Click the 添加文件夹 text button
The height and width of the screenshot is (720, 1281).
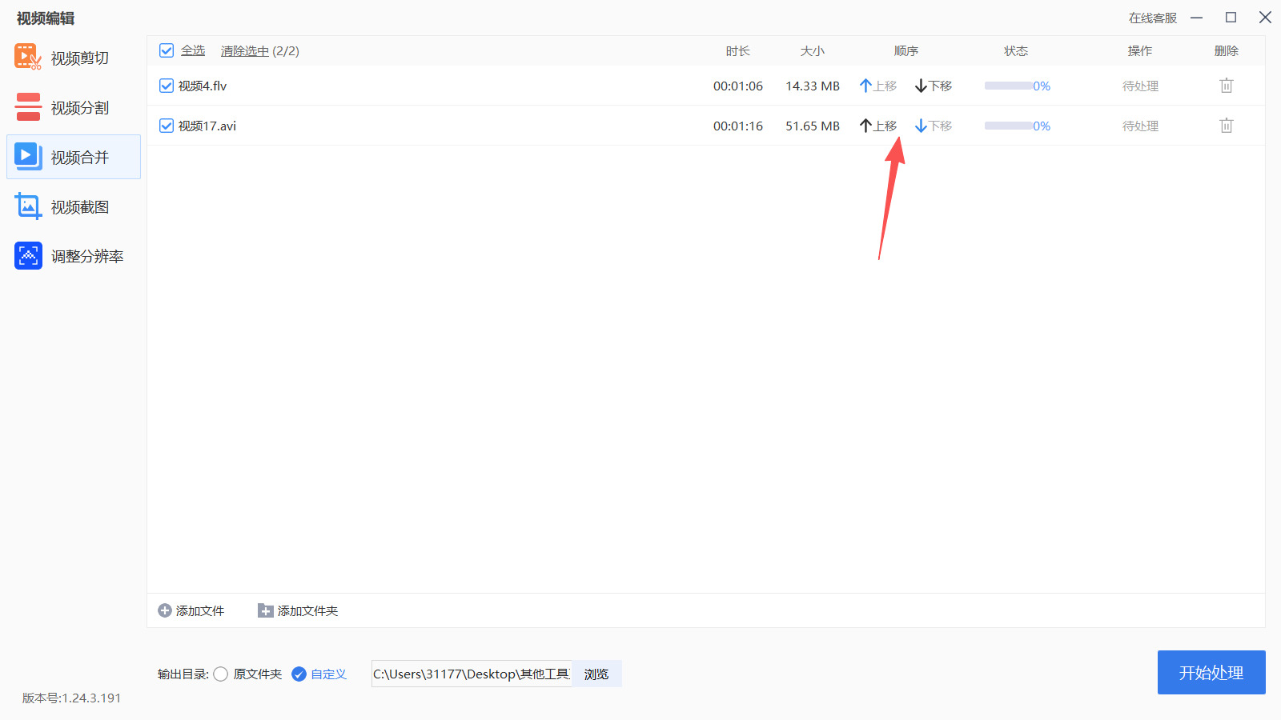308,610
